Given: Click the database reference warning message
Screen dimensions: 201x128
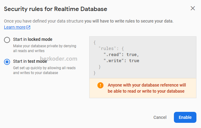Looking at the screenshot, I should (x=147, y=88).
